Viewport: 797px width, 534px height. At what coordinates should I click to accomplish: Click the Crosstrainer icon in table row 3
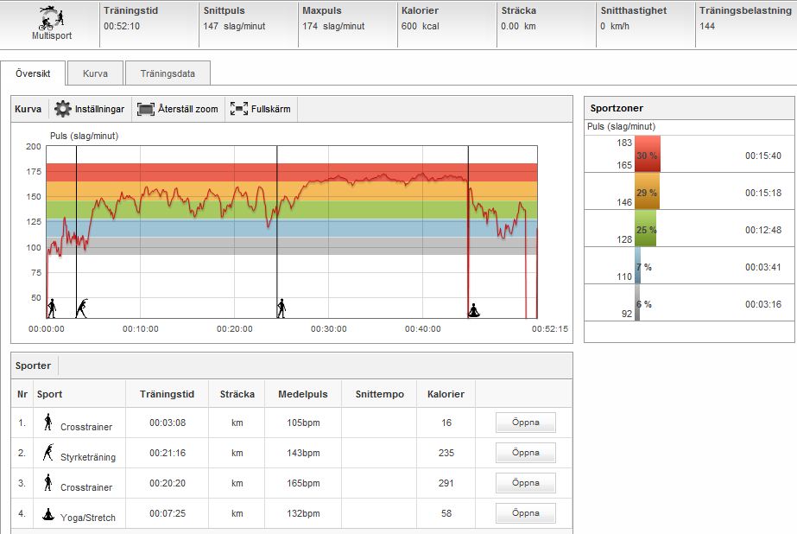(48, 482)
